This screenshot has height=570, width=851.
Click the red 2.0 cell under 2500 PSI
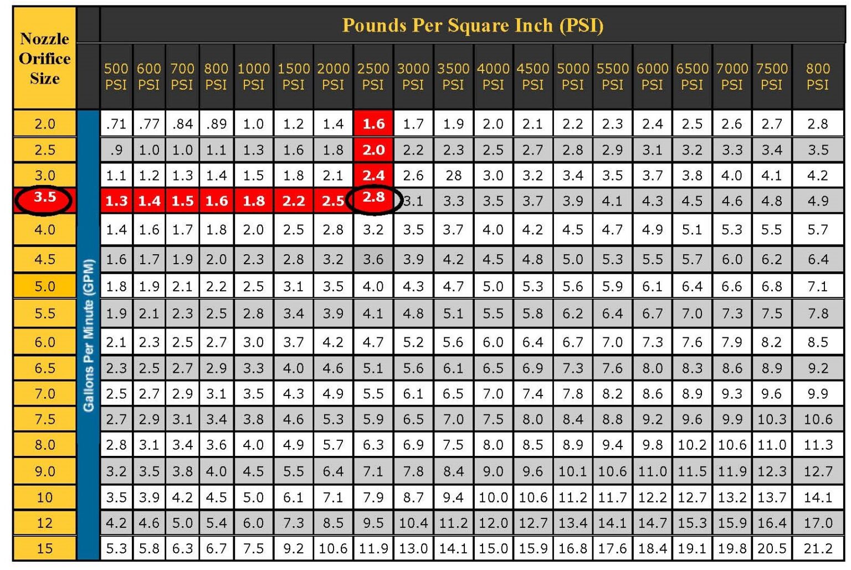373,150
